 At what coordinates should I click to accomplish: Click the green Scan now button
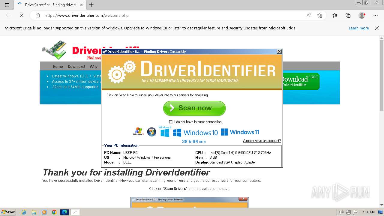[194, 108]
